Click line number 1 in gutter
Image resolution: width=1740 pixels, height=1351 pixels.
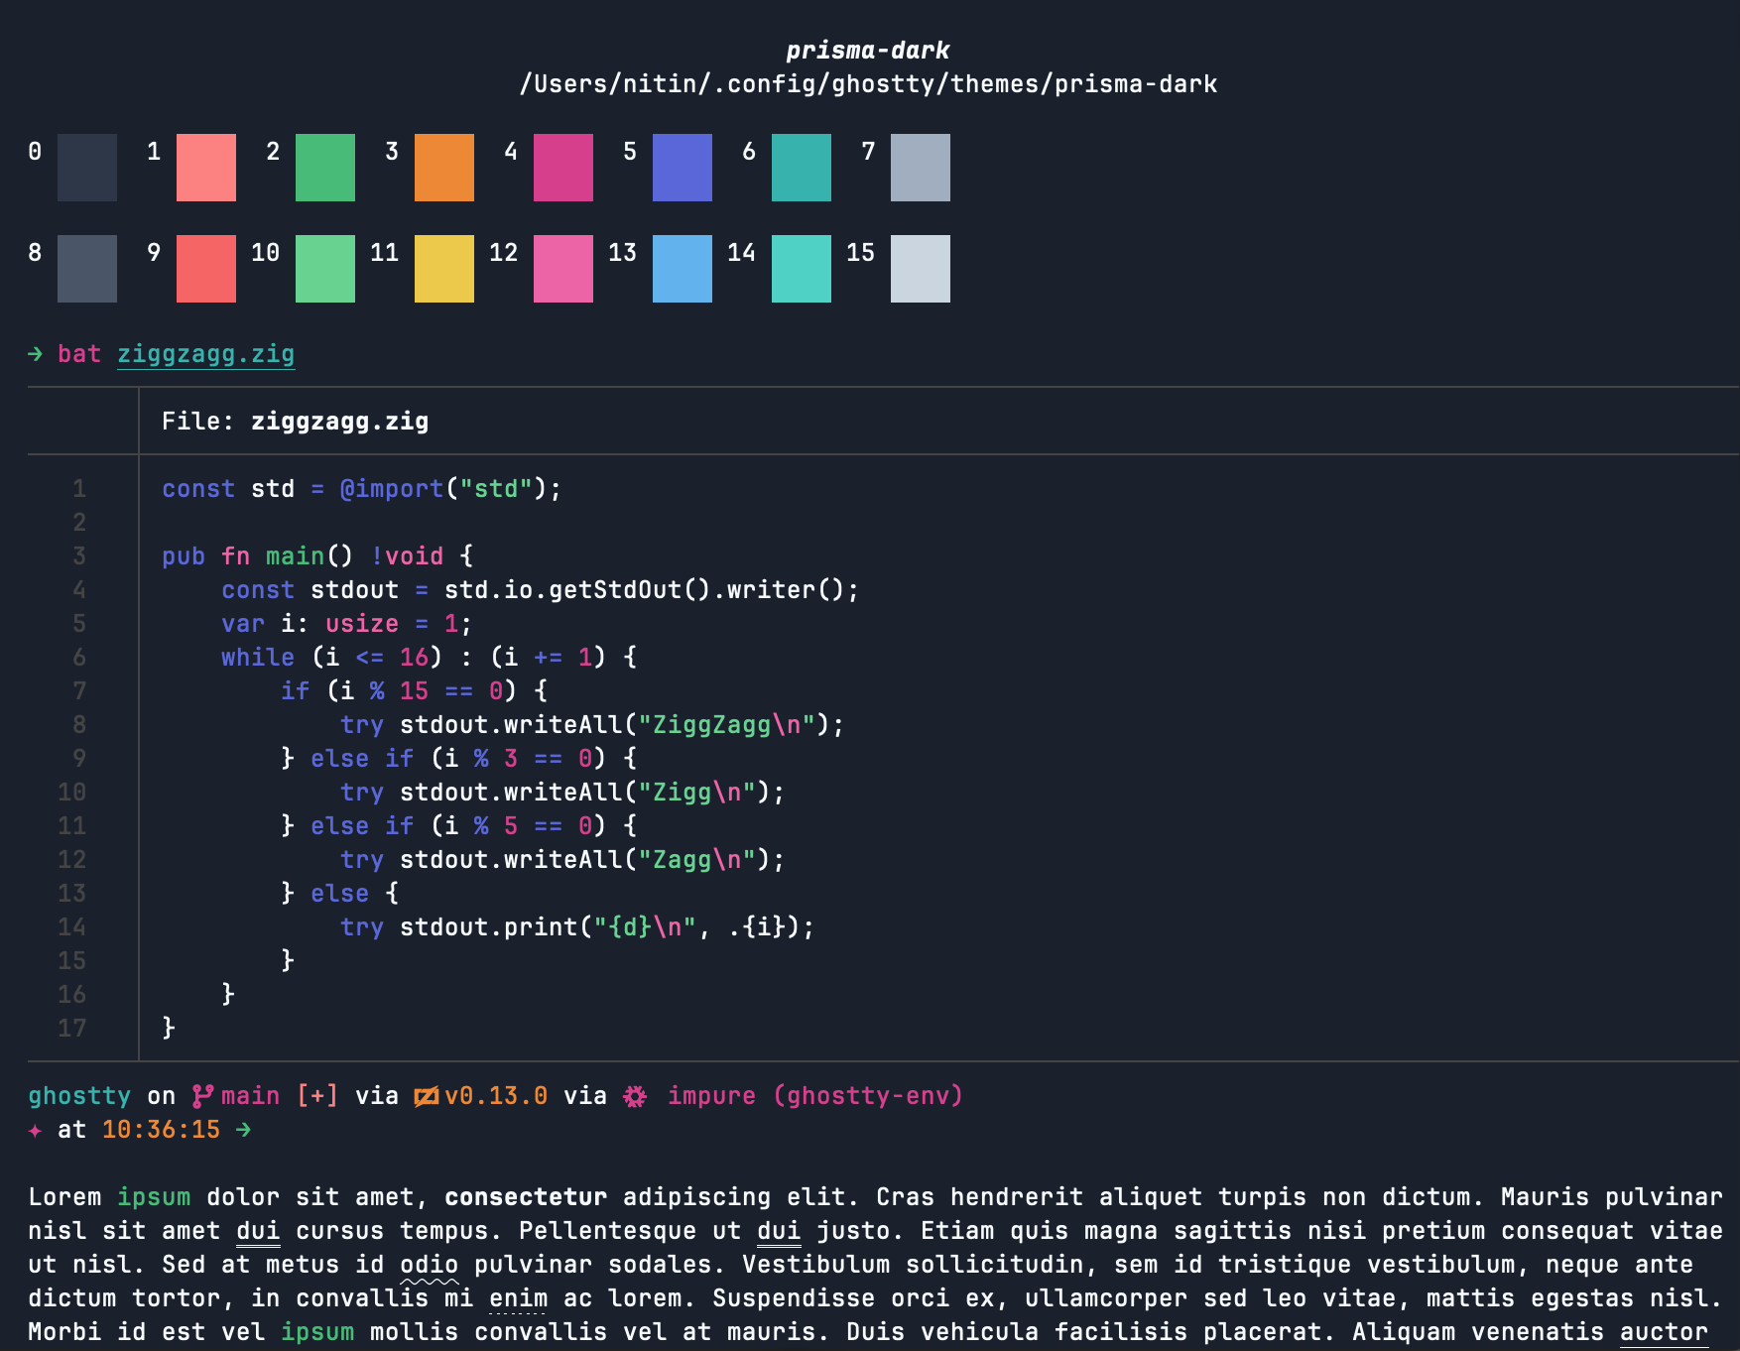79,489
